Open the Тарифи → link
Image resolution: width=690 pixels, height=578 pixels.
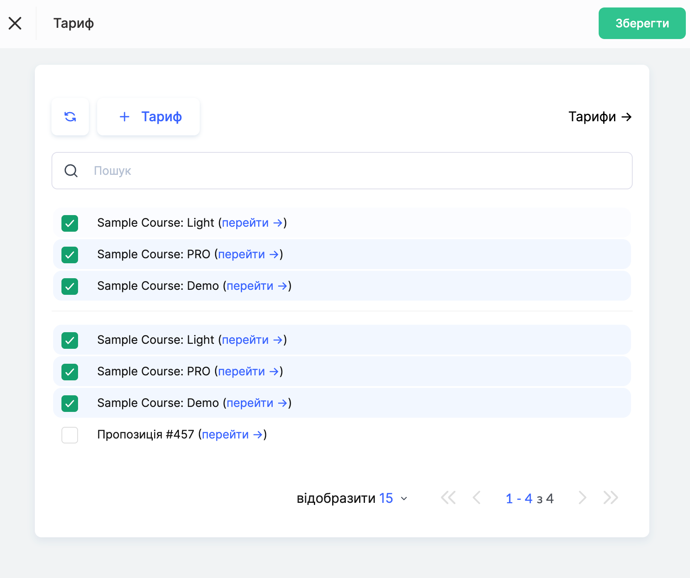click(600, 117)
